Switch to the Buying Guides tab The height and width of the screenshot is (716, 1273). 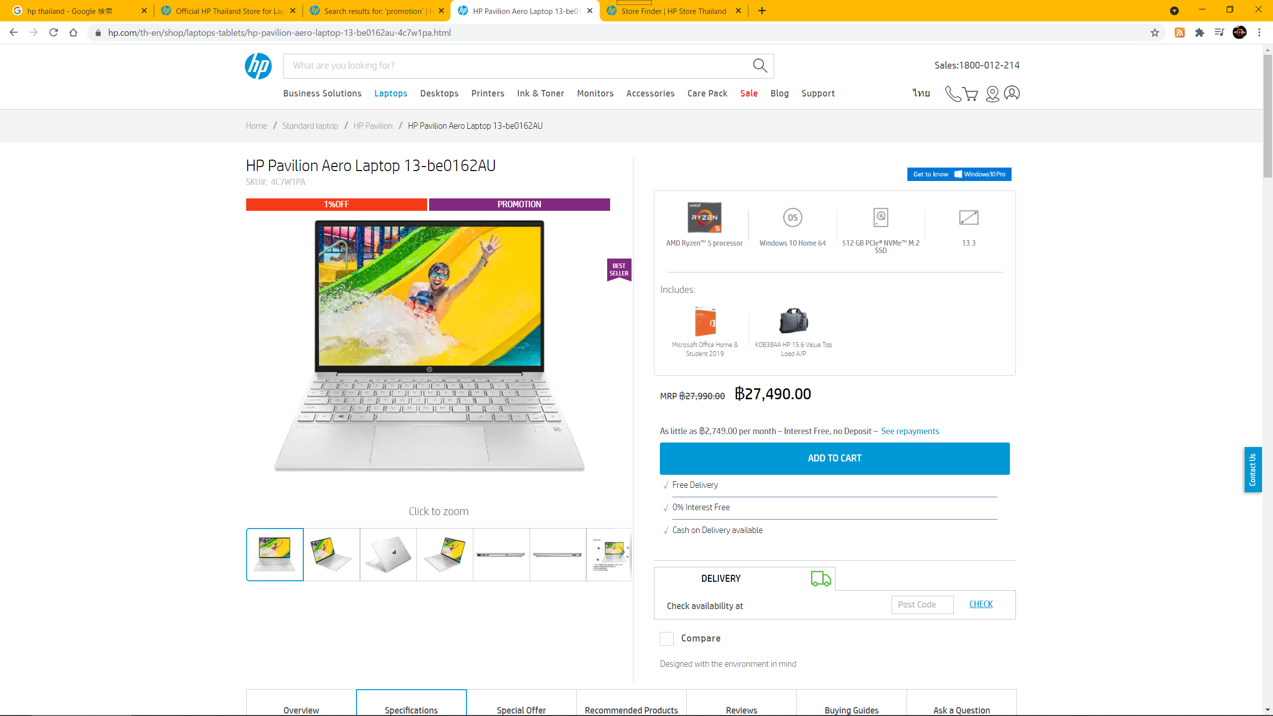pyautogui.click(x=851, y=703)
